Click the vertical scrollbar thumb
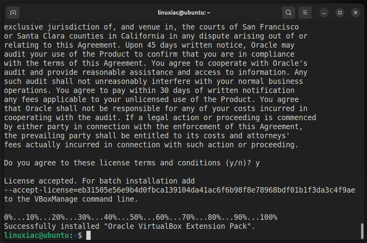Image resolution: width=367 pixels, height=243 pixels. tap(362, 231)
